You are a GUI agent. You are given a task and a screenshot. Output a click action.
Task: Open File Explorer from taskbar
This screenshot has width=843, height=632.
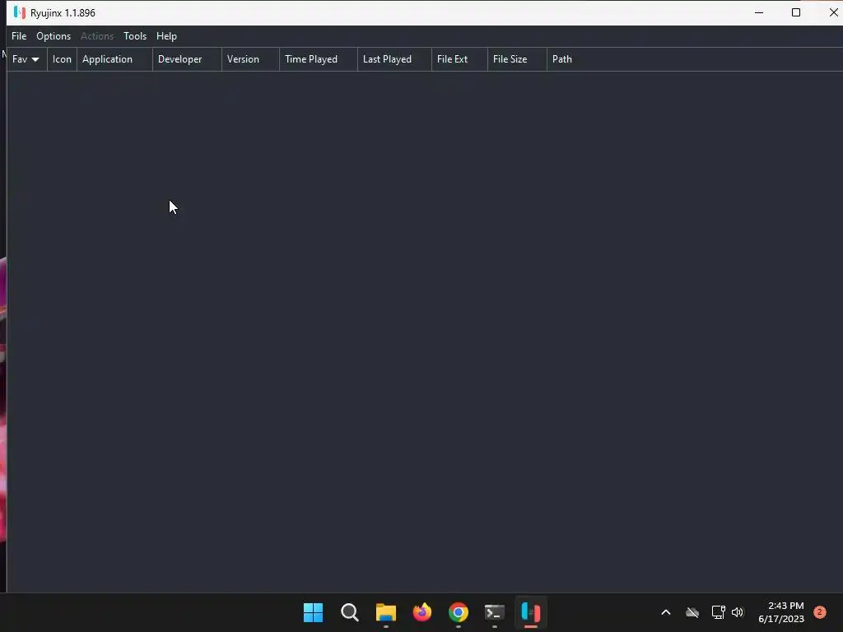[385, 612]
